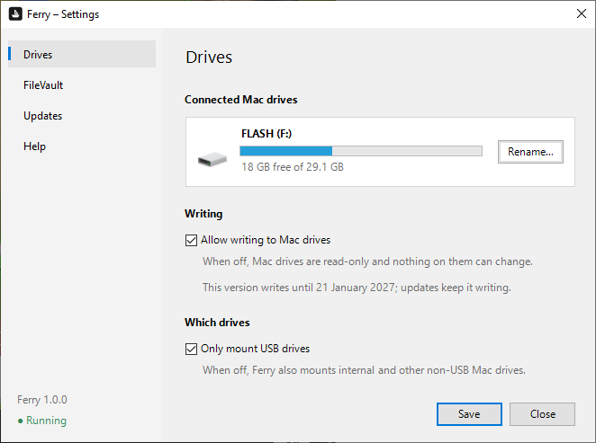596x443 pixels.
Task: Click the green Running status dot
Action: (20, 421)
